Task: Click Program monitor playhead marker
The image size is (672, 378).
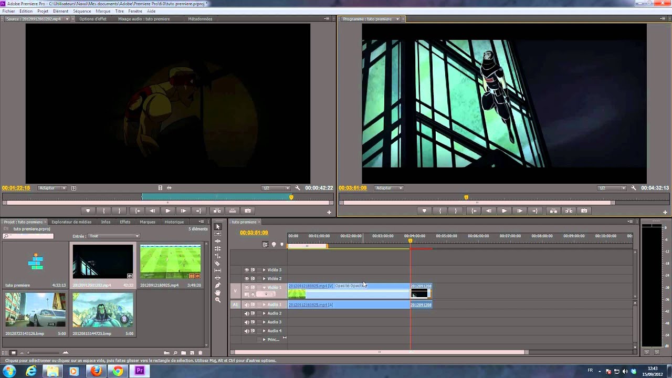Action: pyautogui.click(x=466, y=197)
